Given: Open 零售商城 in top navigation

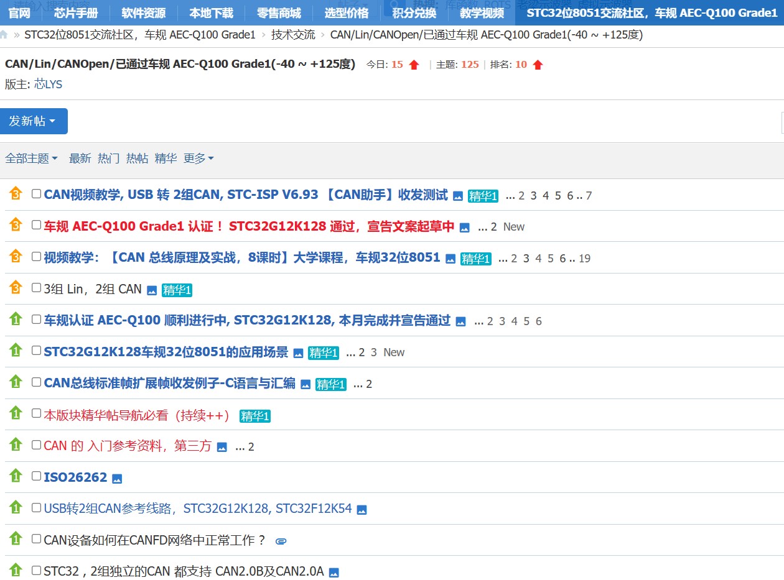Looking at the screenshot, I should coord(279,12).
